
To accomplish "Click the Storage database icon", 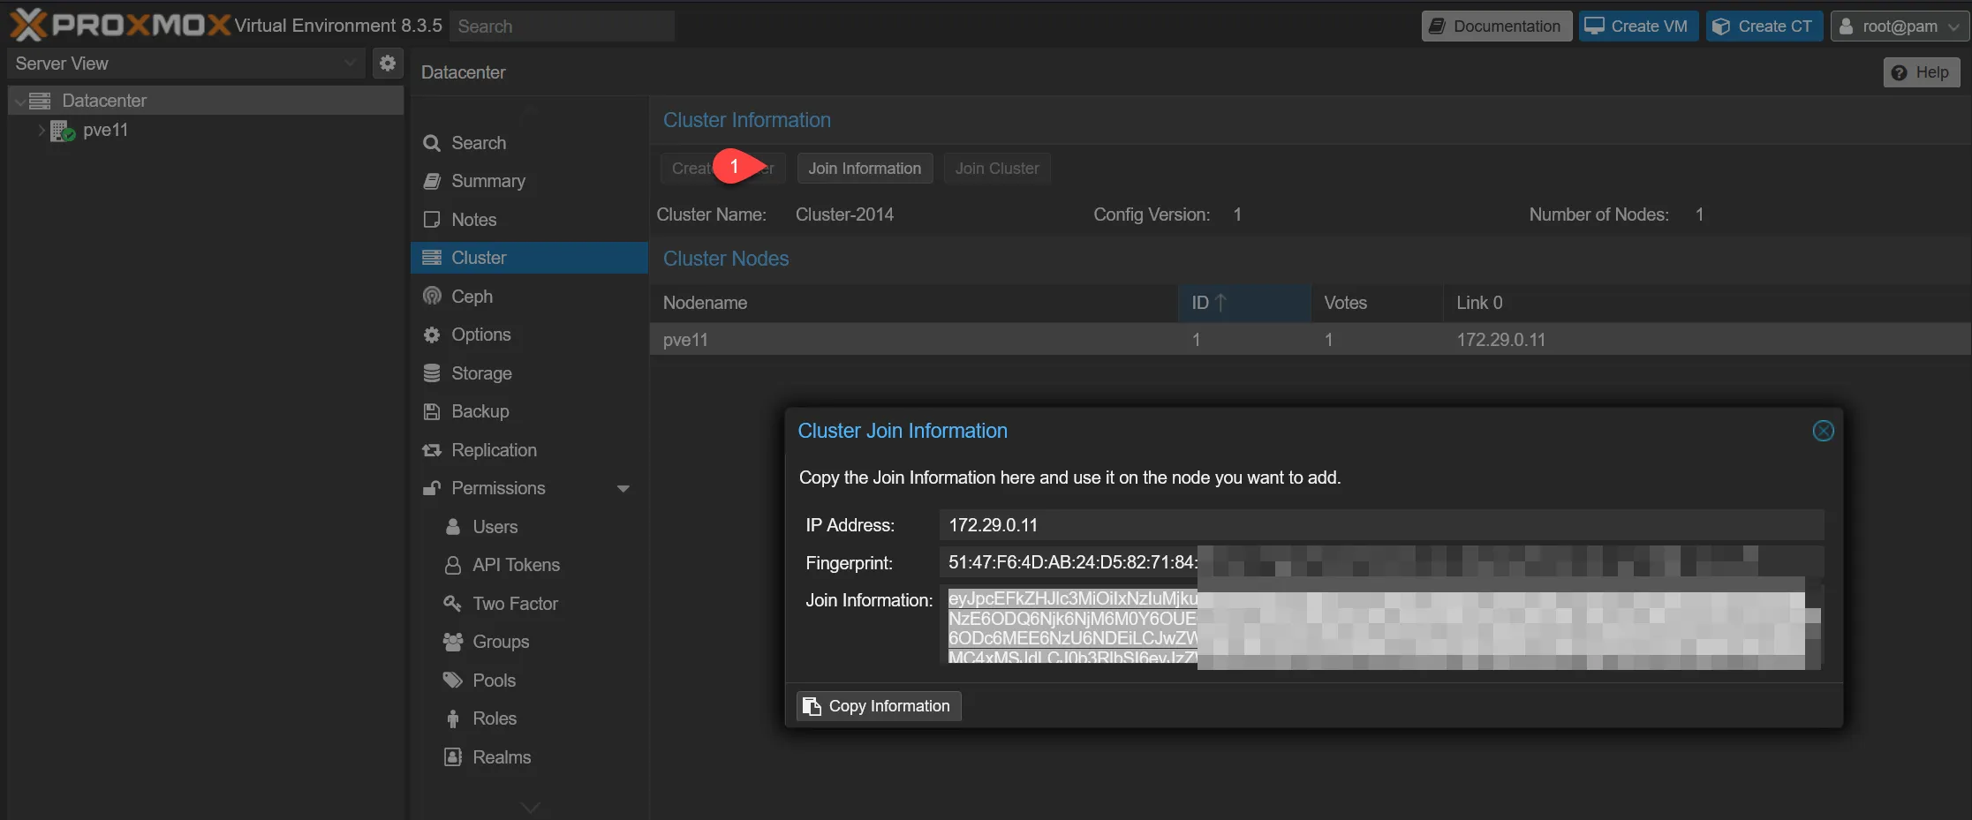I will click(x=432, y=373).
